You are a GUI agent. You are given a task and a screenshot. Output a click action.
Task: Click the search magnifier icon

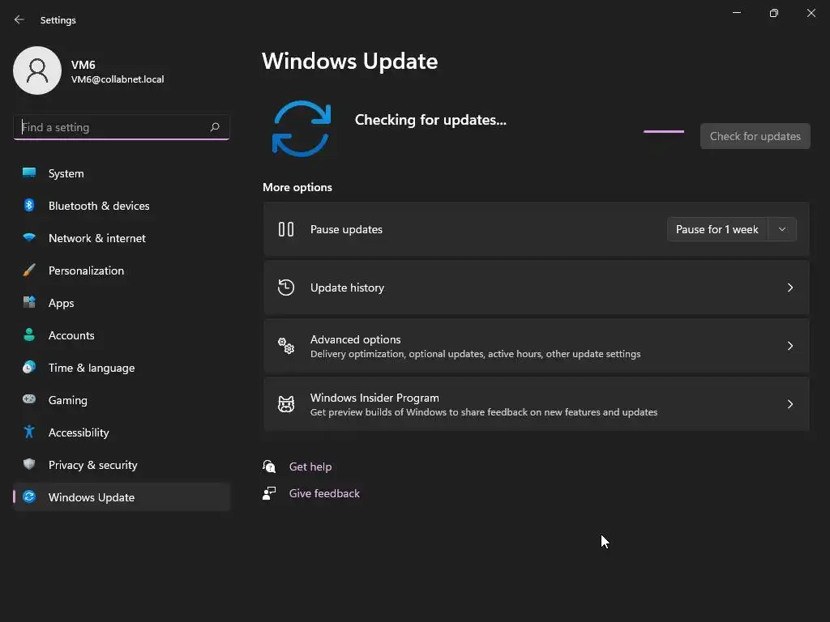(214, 127)
